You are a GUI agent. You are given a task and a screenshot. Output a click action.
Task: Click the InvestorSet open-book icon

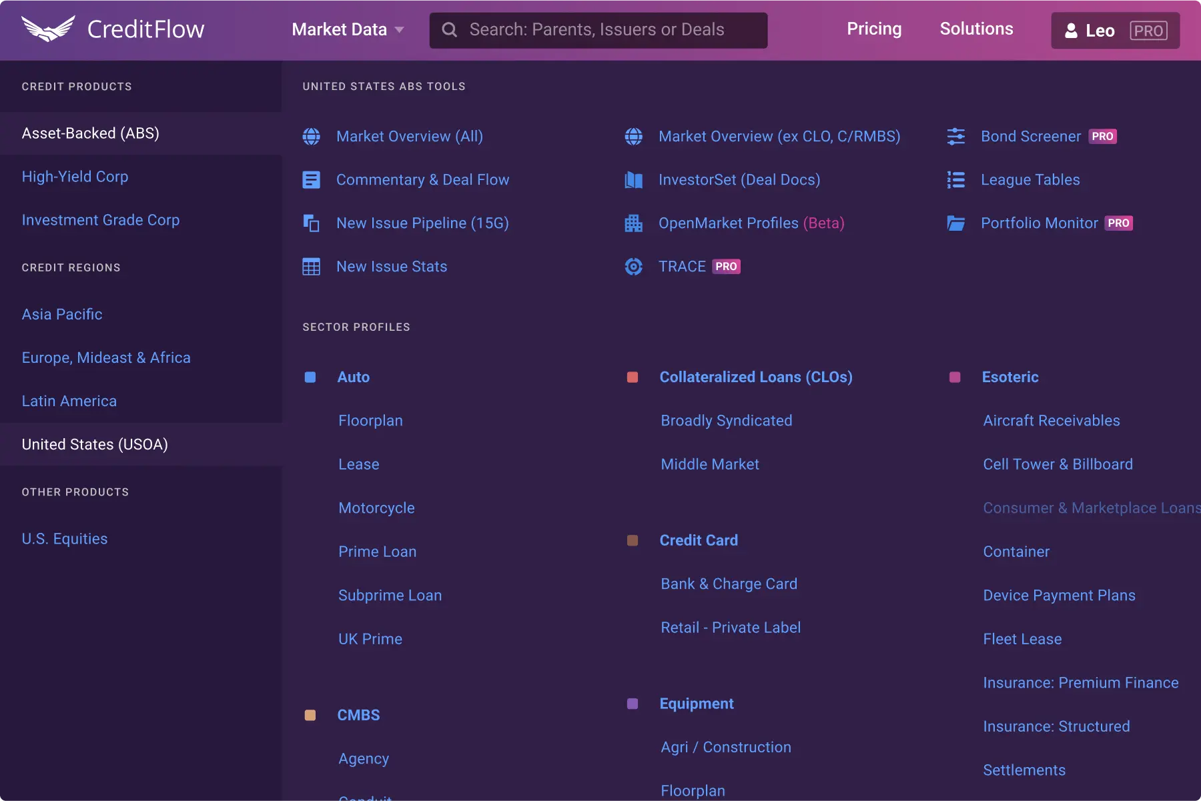pyautogui.click(x=634, y=179)
